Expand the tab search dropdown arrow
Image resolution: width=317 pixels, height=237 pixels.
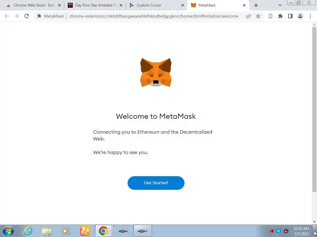(x=280, y=6)
